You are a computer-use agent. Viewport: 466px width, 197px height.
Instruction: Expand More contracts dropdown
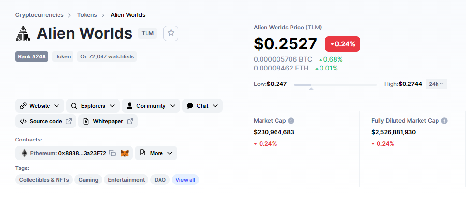tap(156, 153)
